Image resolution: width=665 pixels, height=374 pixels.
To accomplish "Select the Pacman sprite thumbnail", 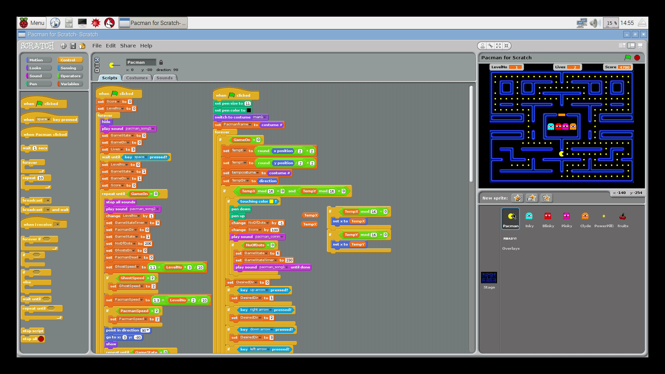I will tap(511, 218).
